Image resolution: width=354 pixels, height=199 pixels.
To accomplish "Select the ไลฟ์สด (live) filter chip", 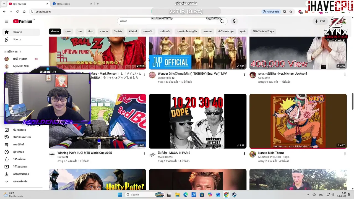I will point(118,31).
